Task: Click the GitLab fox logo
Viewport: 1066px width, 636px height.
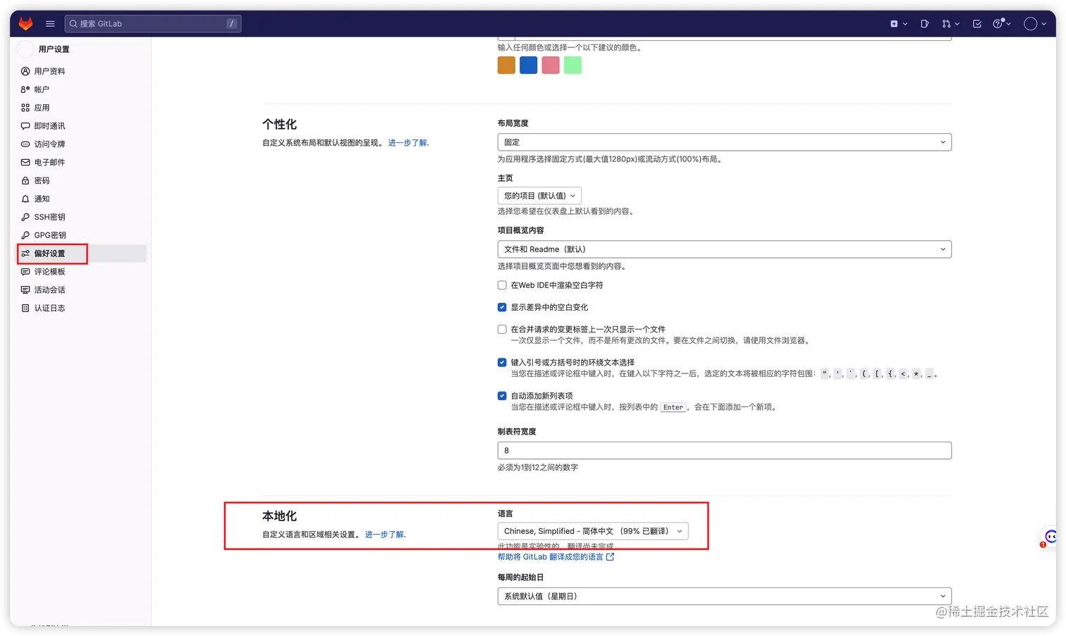Action: (25, 23)
